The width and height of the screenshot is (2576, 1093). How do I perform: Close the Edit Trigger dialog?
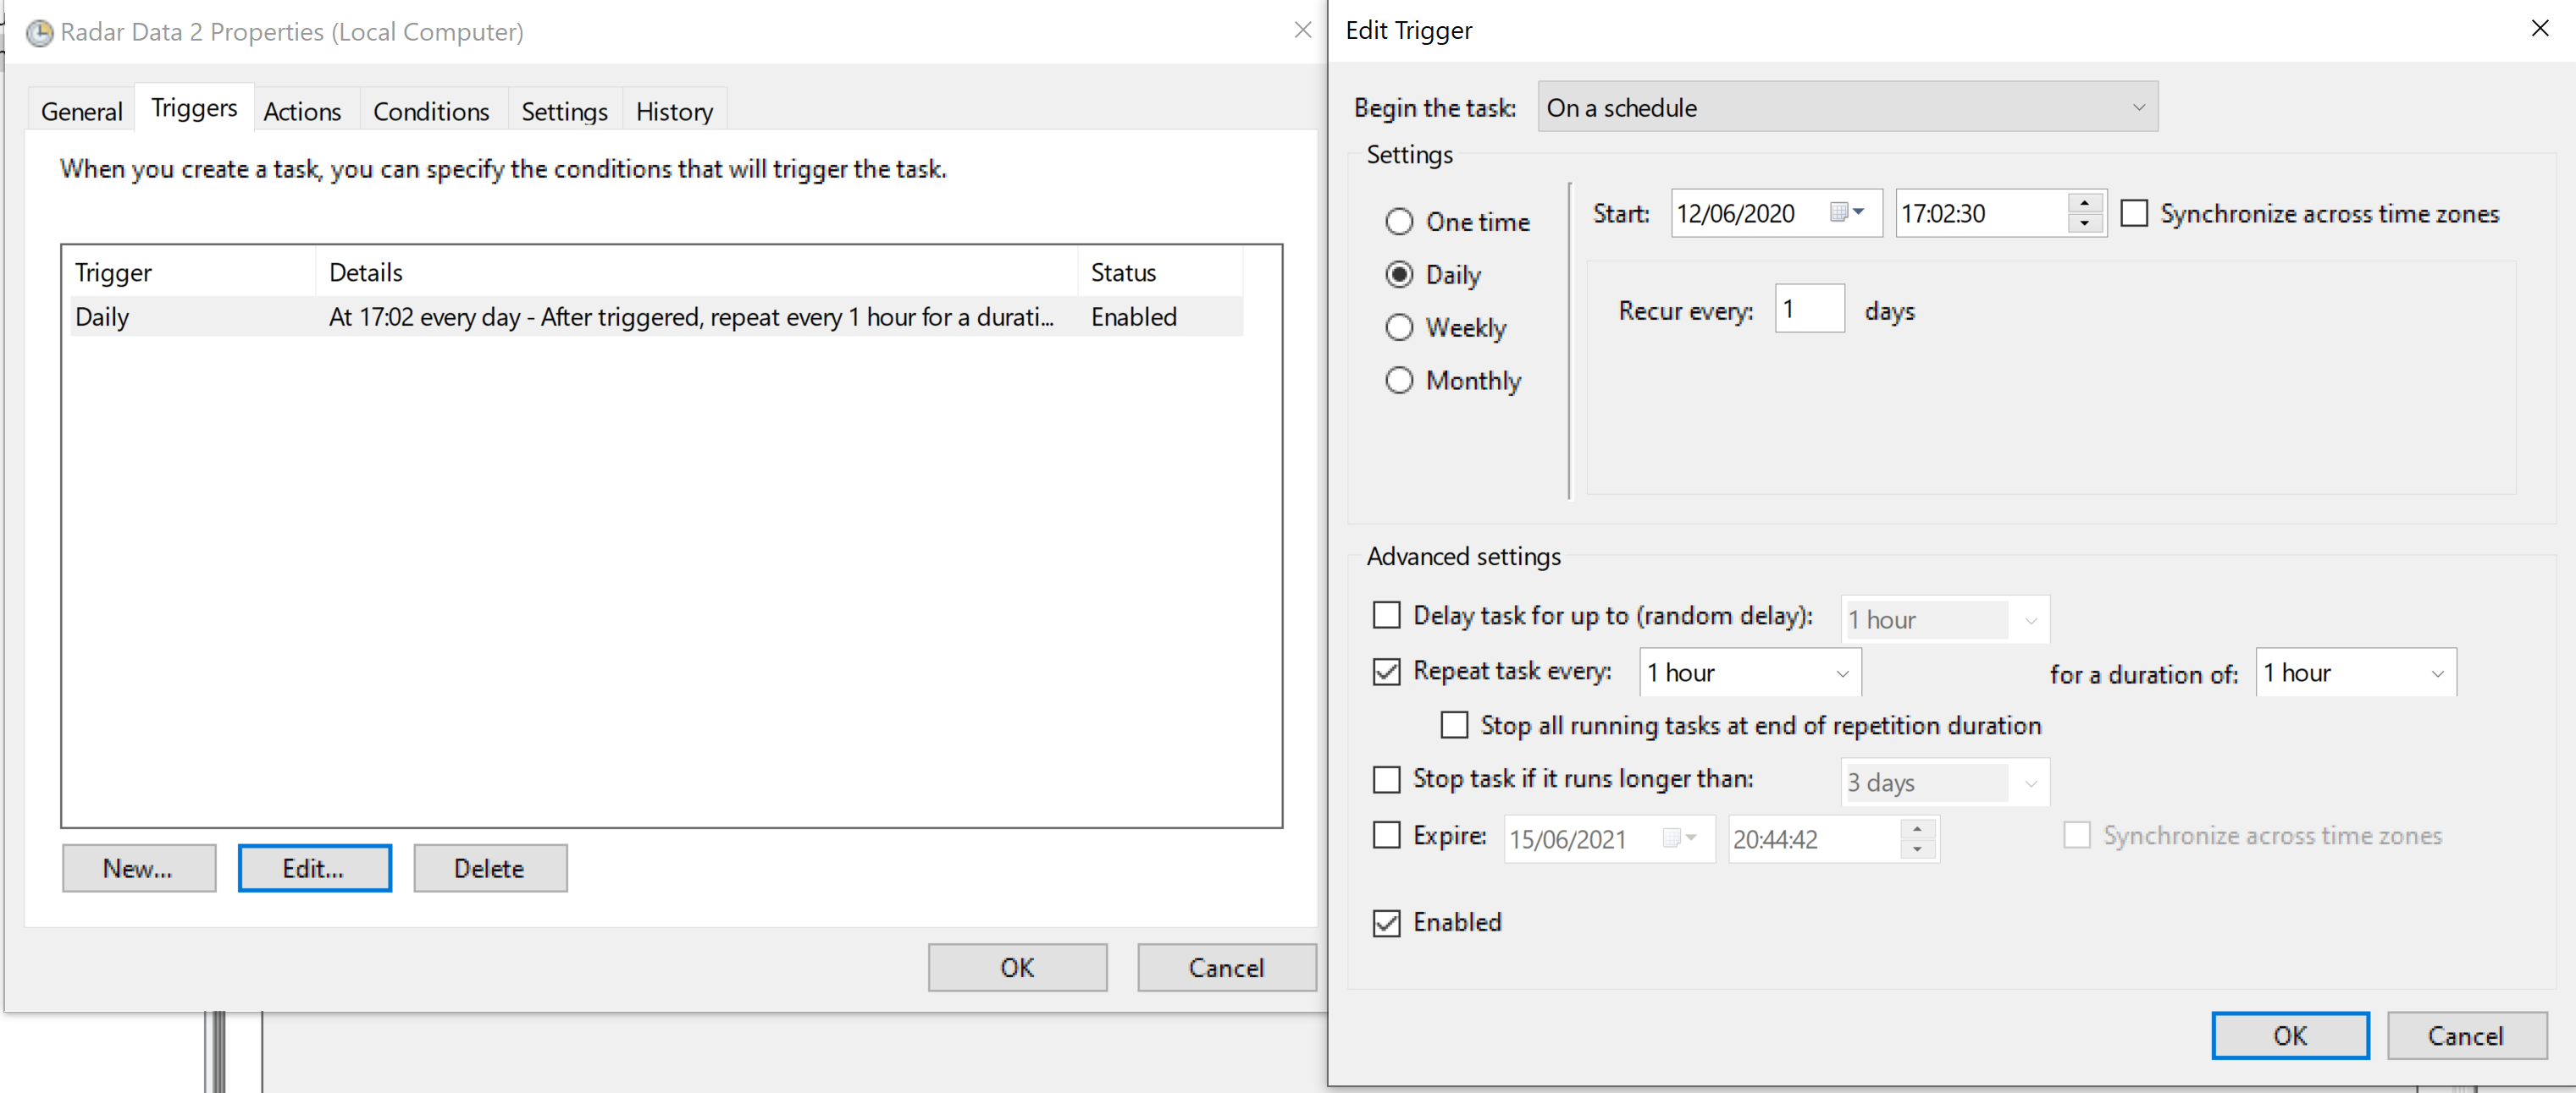[2539, 29]
